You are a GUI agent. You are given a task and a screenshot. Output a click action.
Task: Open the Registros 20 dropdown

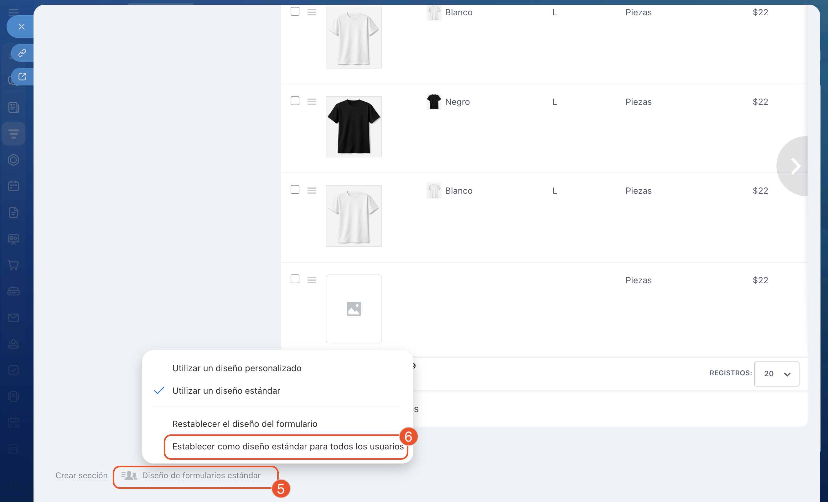point(776,374)
